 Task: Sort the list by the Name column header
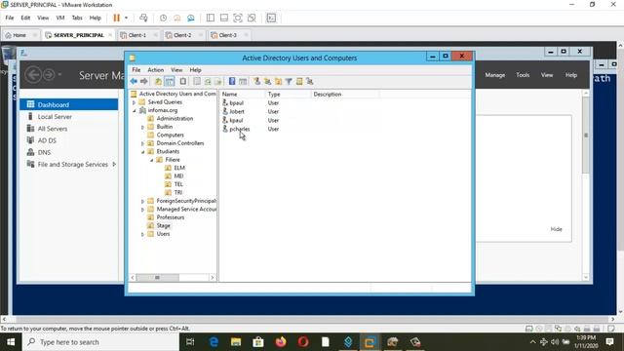coord(243,95)
